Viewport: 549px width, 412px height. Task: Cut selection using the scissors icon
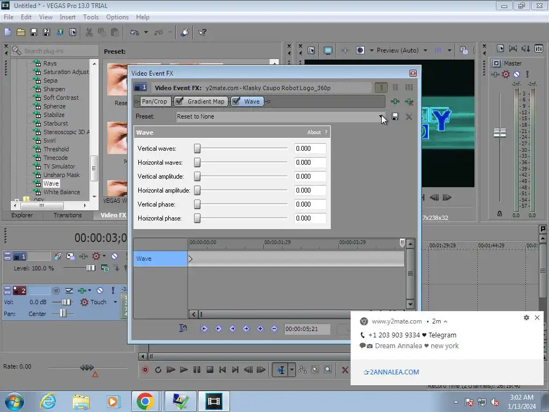pos(89,32)
